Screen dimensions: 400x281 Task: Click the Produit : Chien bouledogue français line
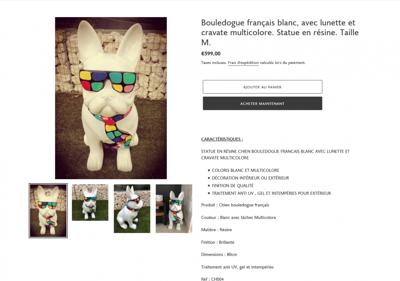click(235, 205)
